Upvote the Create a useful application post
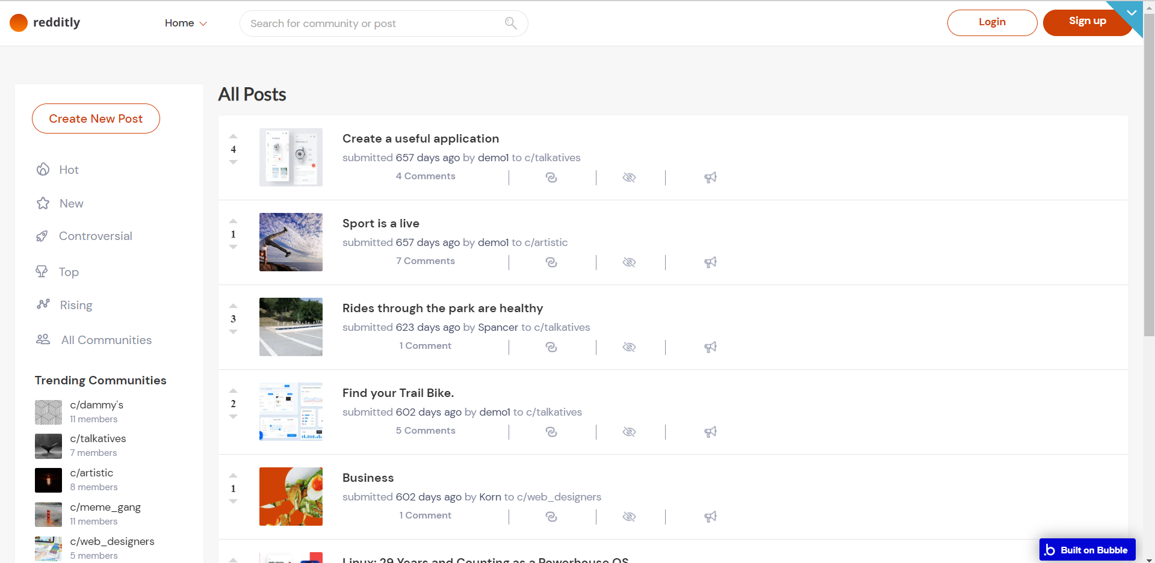 click(234, 137)
